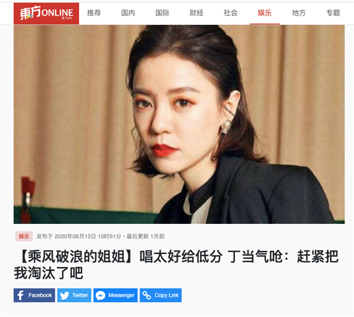Click the article headline text
Viewport: 354px width, 317px height.
tap(176, 265)
